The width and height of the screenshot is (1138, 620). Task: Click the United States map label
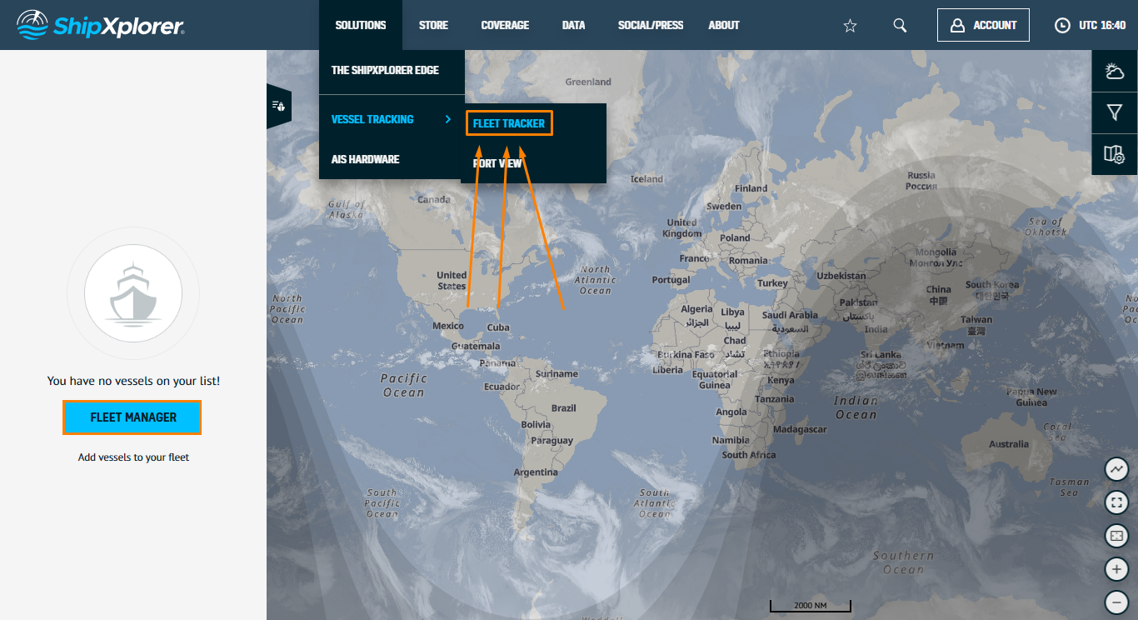point(452,280)
